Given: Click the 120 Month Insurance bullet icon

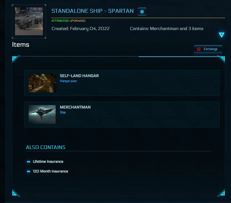Looking at the screenshot, I should [29, 171].
